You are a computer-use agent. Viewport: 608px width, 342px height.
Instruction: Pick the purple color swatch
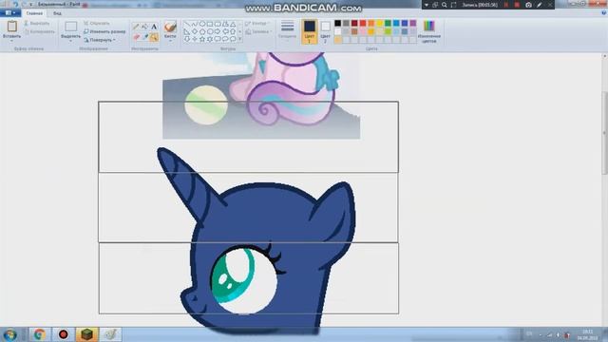point(413,23)
